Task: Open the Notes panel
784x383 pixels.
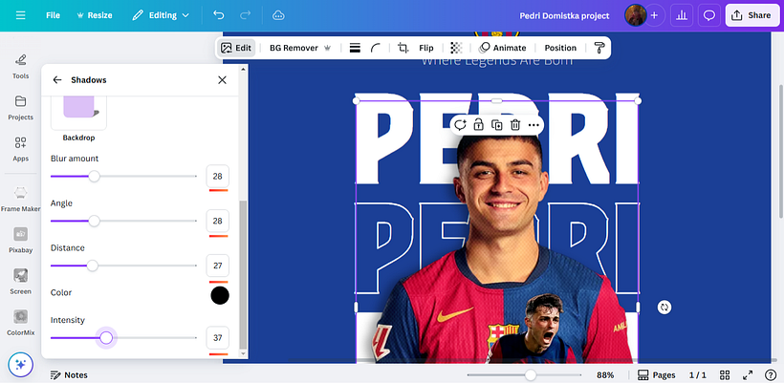Action: pyautogui.click(x=69, y=375)
